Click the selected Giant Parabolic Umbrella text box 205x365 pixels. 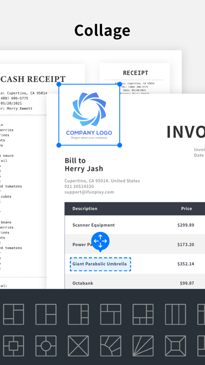100,264
